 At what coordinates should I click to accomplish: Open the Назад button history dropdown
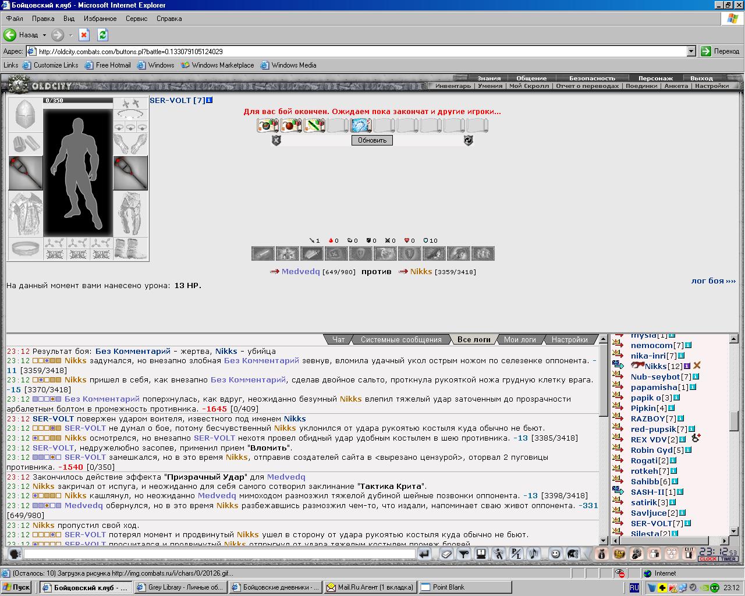tap(44, 35)
